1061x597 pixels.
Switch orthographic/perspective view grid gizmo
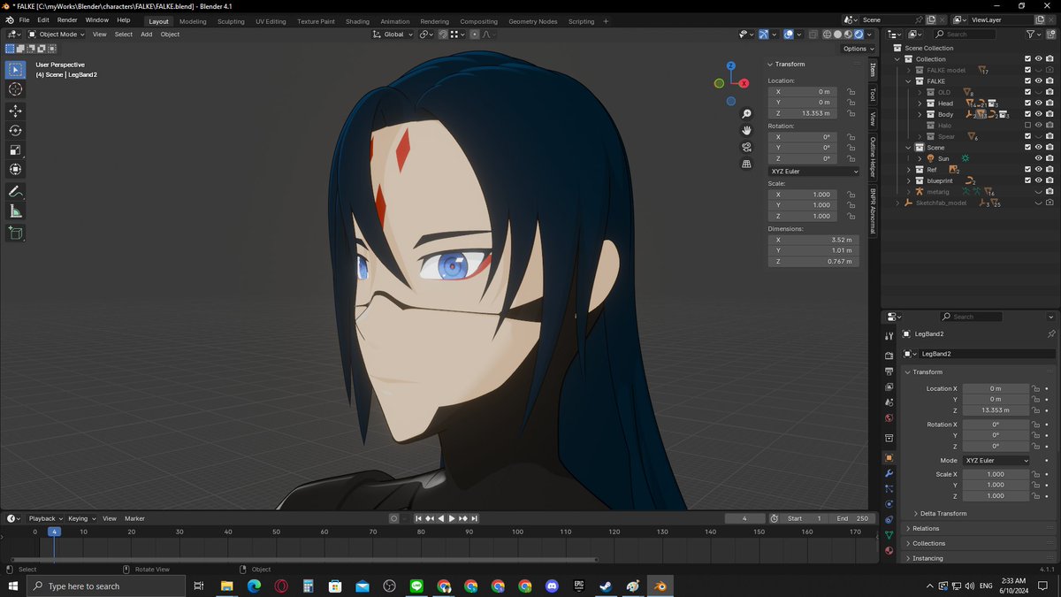pos(747,164)
